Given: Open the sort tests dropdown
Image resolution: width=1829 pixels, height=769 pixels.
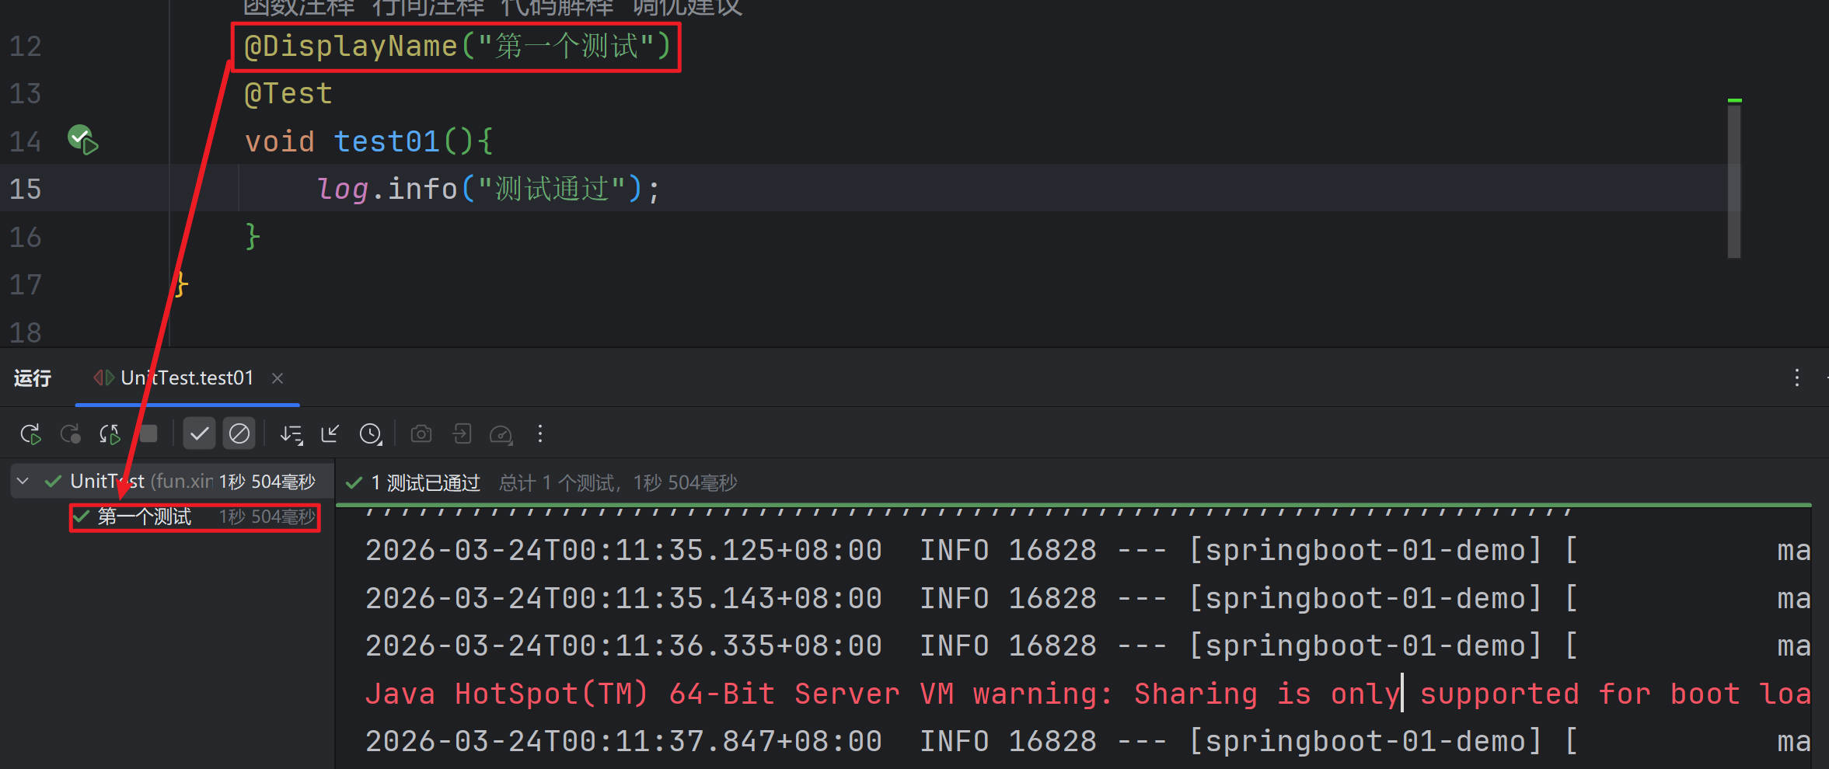Looking at the screenshot, I should click(291, 433).
